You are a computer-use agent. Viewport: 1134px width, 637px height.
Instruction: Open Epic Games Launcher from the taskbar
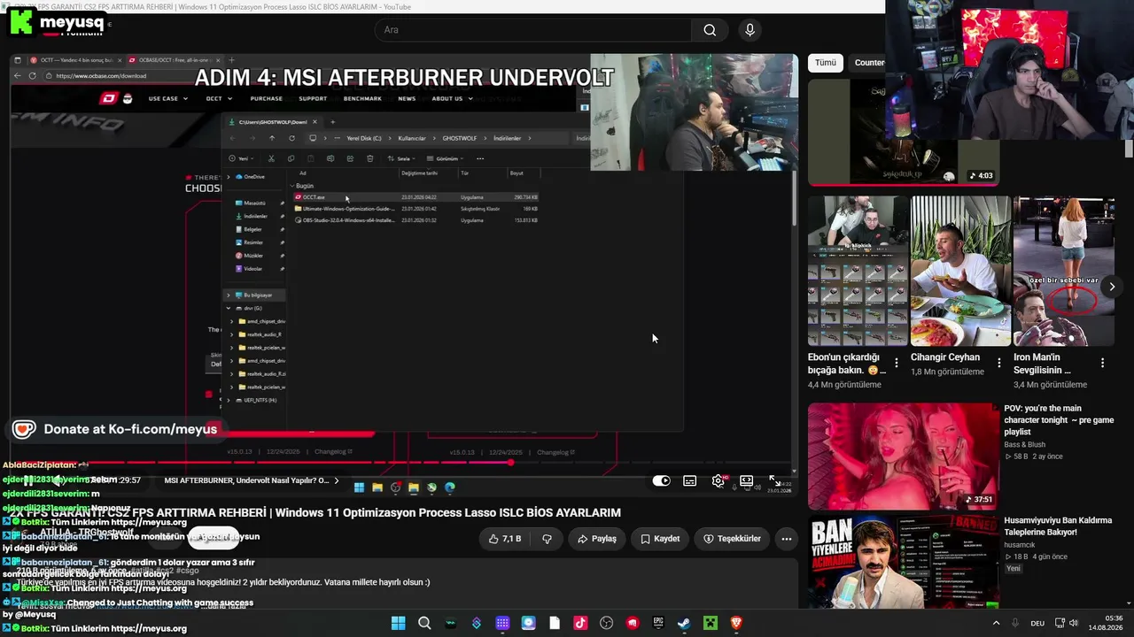658,623
